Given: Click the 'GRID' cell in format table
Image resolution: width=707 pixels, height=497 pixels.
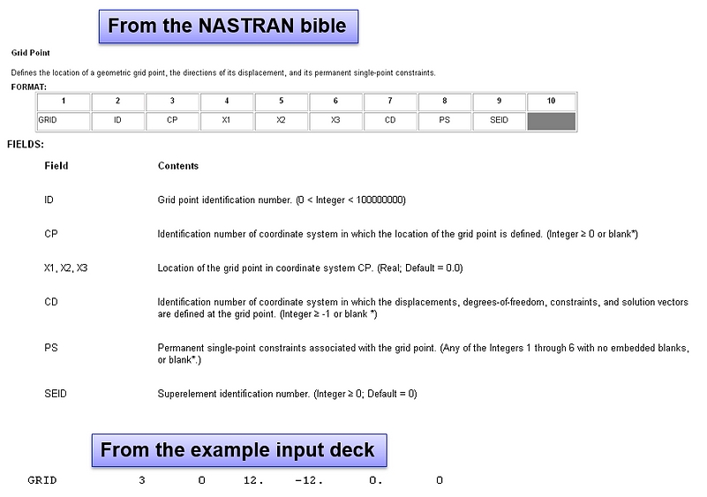Looking at the screenshot, I should pyautogui.click(x=64, y=121).
